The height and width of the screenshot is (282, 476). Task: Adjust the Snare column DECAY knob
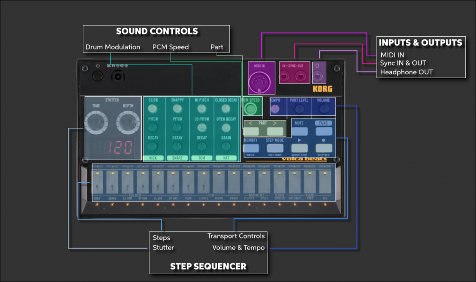click(177, 147)
